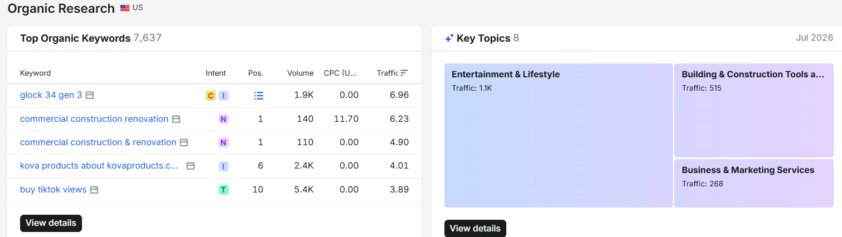The image size is (842, 237).
Task: Sort by Pos. column header
Action: (x=256, y=73)
